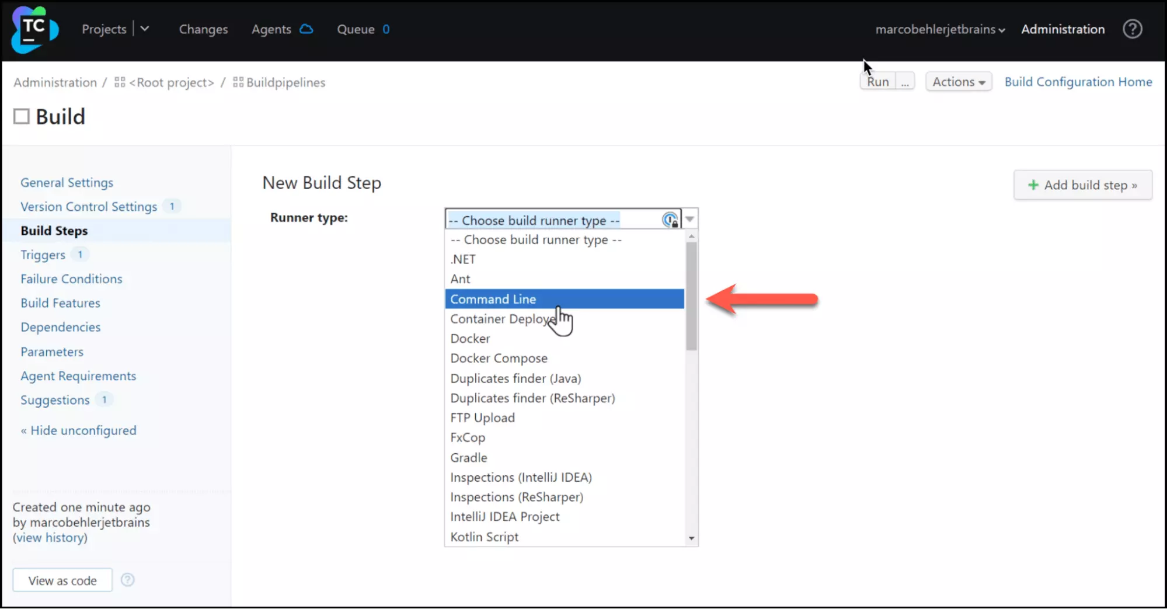Click the help icon beside View as code

coord(127,580)
